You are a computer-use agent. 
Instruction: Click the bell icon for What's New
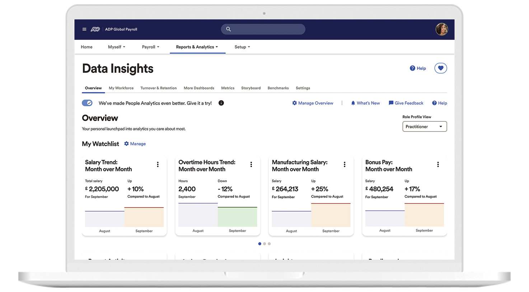coord(353,103)
